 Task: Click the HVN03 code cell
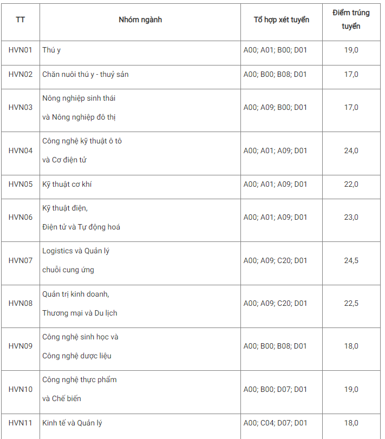21,107
